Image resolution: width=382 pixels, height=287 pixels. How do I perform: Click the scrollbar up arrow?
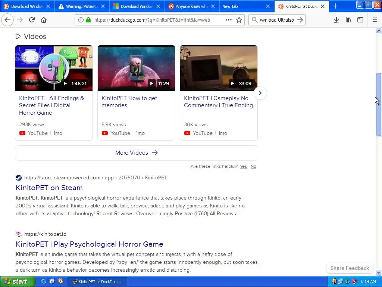tap(379, 31)
